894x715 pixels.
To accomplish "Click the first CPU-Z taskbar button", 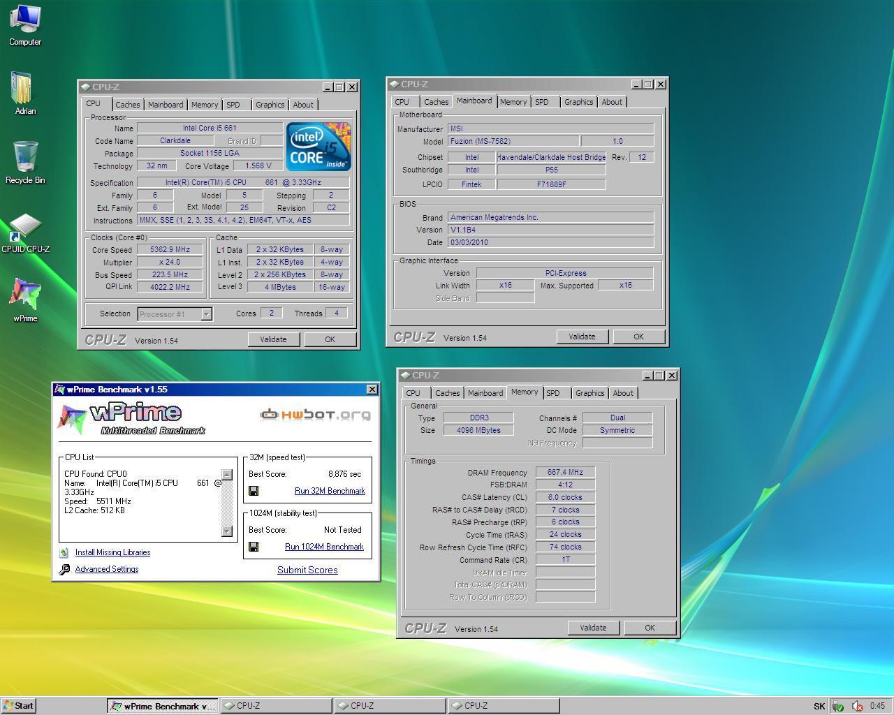I will coord(277,706).
